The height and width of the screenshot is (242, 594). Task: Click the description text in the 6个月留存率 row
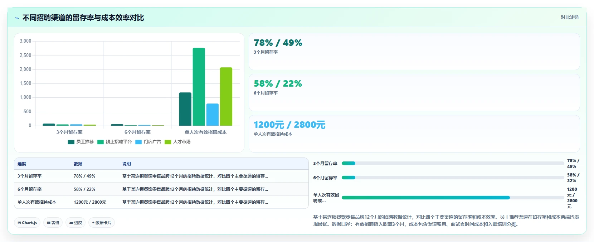coord(195,189)
